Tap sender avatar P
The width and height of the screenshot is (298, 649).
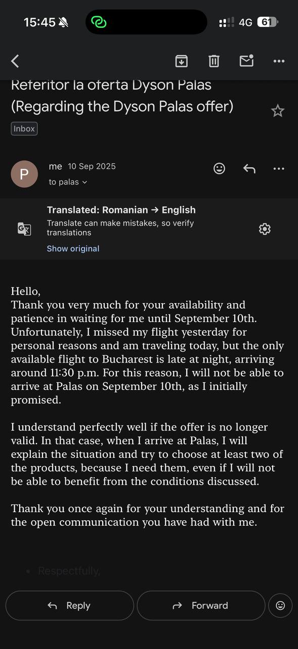24,174
